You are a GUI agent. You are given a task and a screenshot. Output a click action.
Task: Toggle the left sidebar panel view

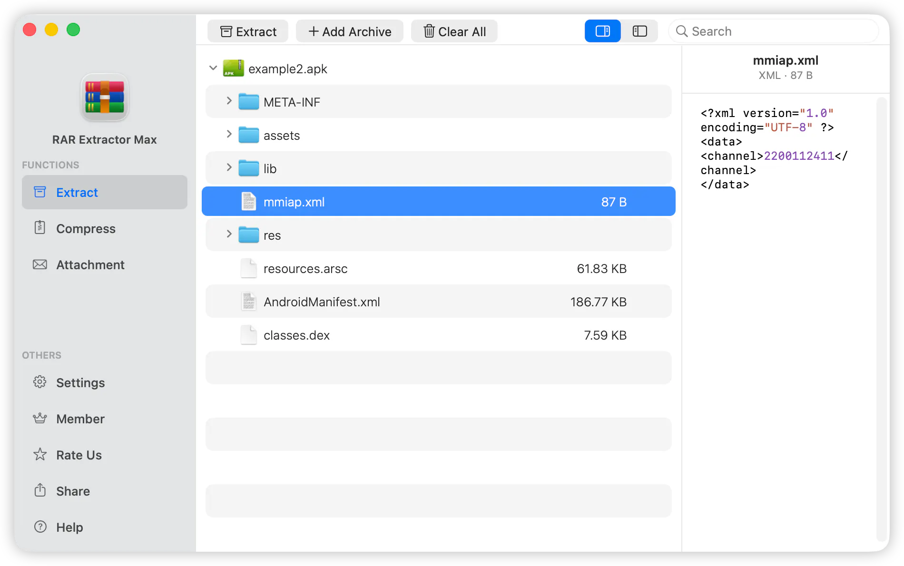click(x=639, y=31)
